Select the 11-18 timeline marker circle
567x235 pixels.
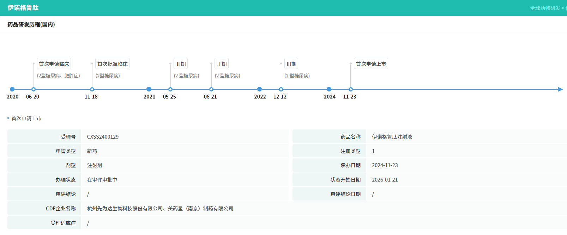click(x=92, y=89)
